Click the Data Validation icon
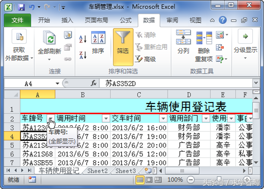 pyautogui.click(x=220, y=35)
